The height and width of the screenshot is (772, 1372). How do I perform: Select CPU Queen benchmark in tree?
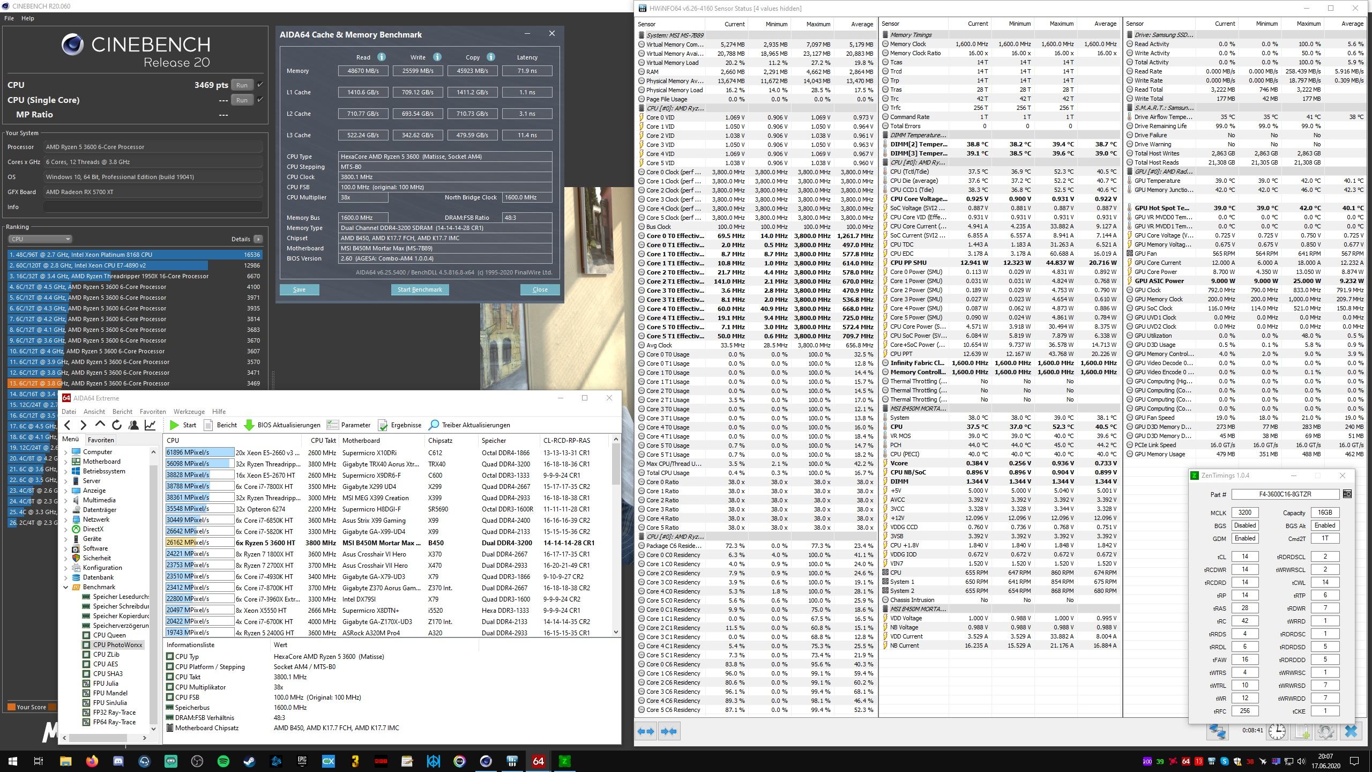[109, 635]
